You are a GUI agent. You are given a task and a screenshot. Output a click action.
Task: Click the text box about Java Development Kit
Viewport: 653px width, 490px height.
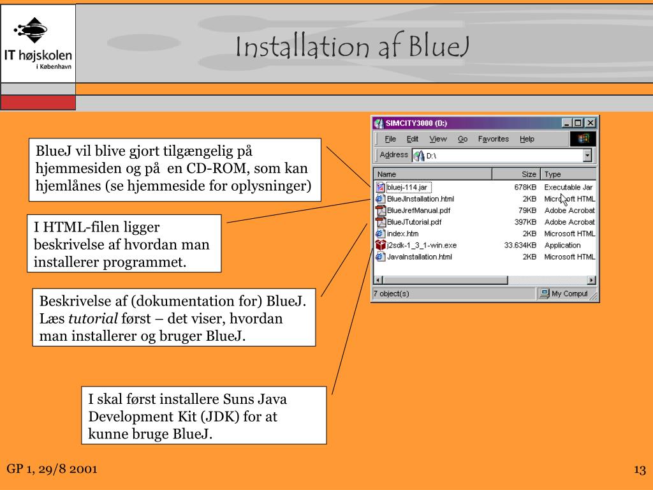pos(204,415)
